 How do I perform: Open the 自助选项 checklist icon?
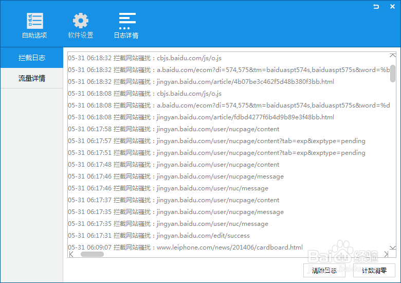click(35, 21)
